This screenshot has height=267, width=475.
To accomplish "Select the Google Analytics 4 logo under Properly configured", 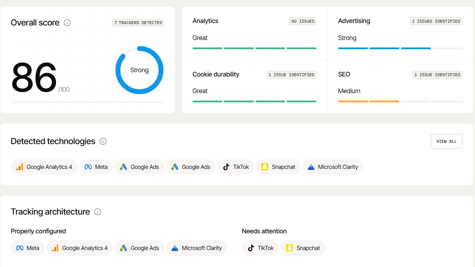I will 55,248.
